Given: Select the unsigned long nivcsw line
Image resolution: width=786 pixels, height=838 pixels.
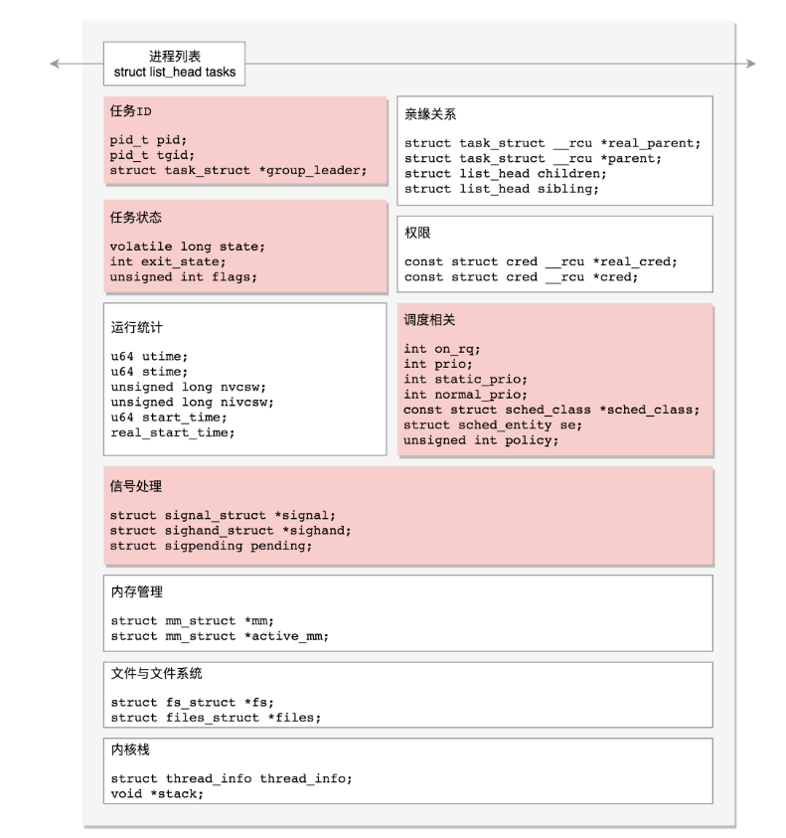Looking at the screenshot, I should click(192, 402).
